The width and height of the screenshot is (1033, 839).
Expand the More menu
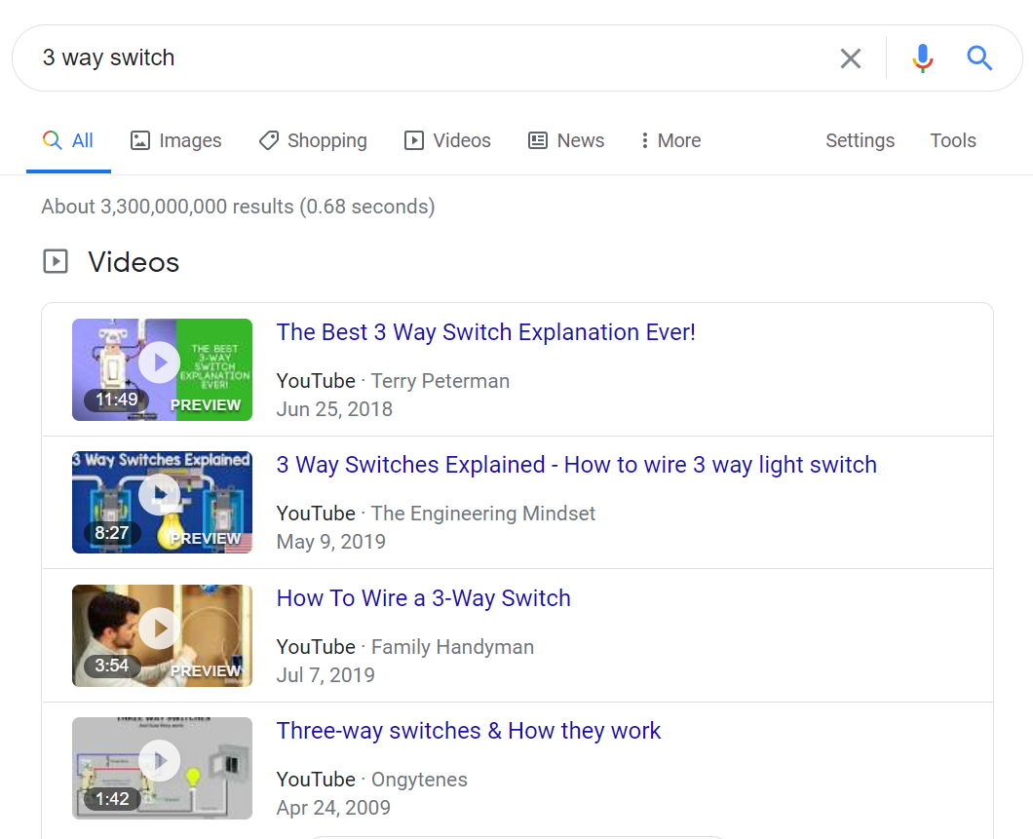tap(670, 140)
